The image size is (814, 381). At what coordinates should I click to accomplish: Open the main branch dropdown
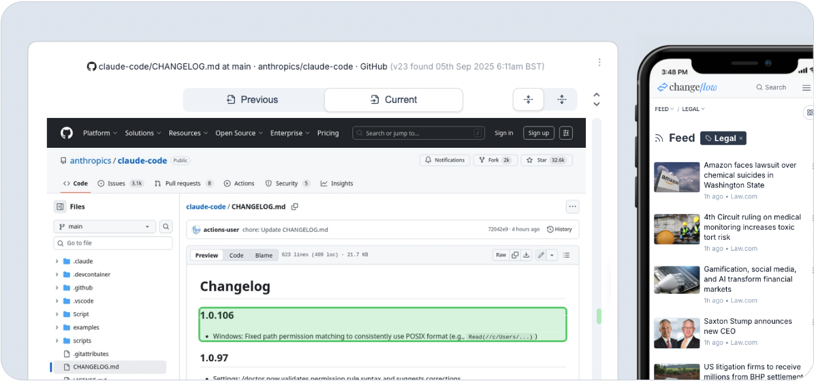[x=105, y=226]
